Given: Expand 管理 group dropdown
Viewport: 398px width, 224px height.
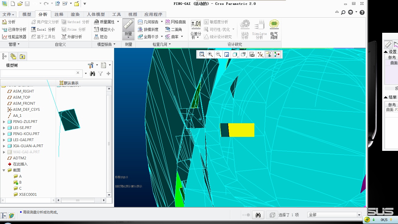Looking at the screenshot, I should (x=14, y=44).
